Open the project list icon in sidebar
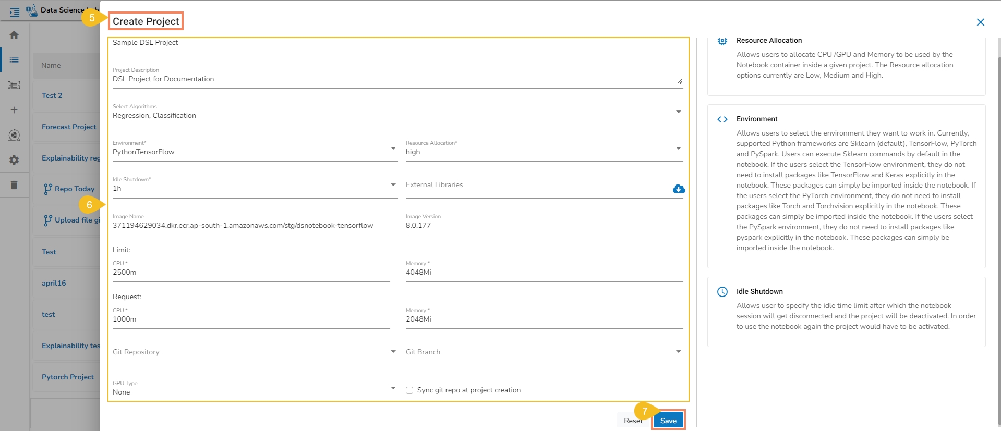This screenshot has height=431, width=1001. coord(14,60)
